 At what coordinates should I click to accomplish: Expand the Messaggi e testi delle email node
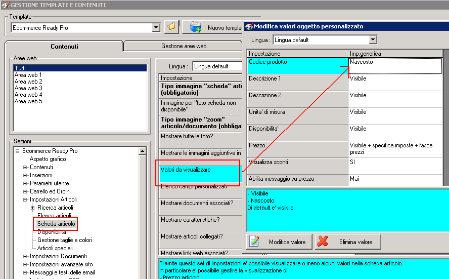25,272
